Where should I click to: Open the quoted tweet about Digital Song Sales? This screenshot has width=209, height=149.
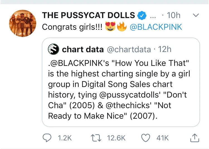tap(121, 82)
